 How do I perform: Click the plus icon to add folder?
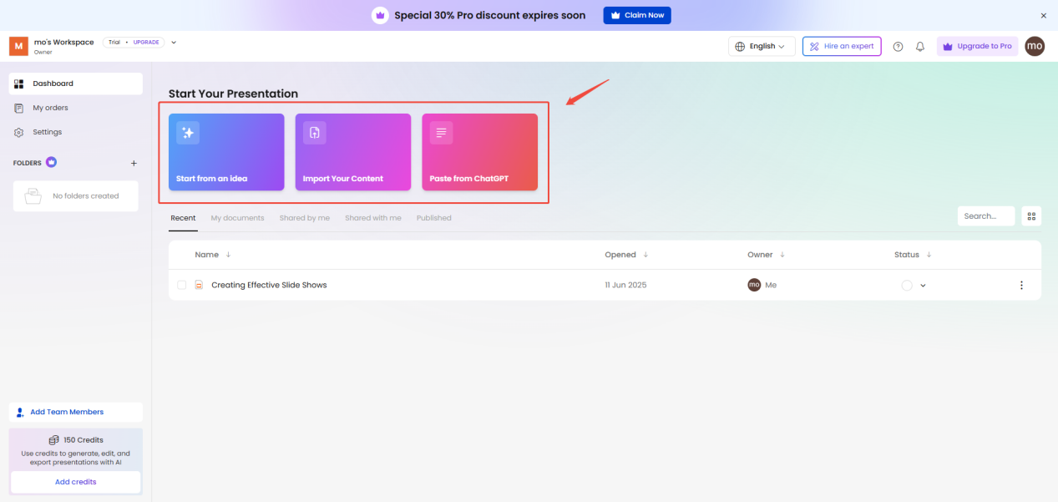tap(134, 163)
